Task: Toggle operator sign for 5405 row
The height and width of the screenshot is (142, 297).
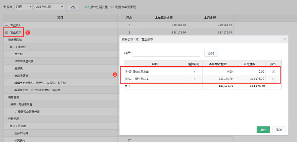Action: 194,72
